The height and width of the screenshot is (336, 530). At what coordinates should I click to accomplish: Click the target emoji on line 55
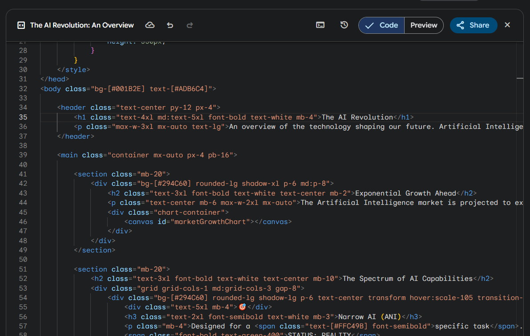click(242, 307)
